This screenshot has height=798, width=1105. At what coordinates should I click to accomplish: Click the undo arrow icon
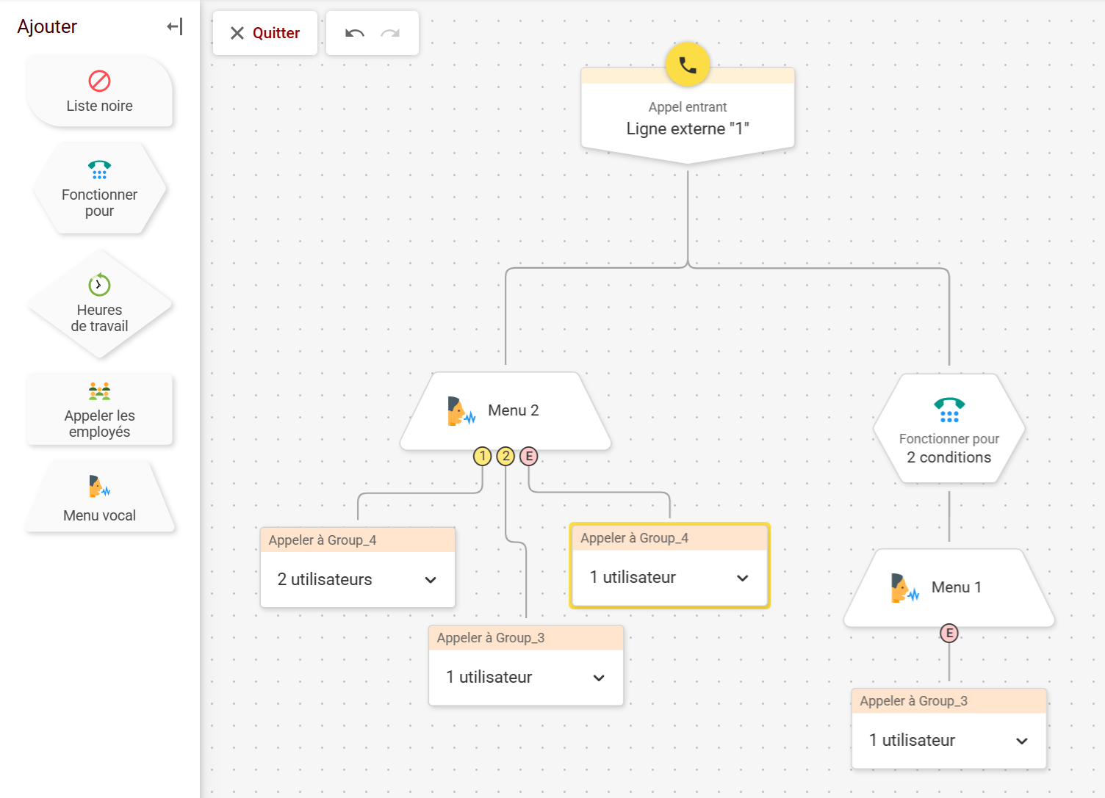click(x=355, y=33)
